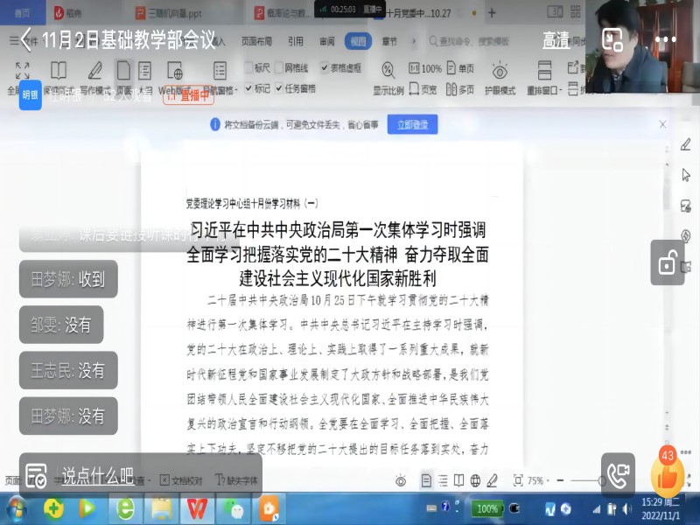This screenshot has height=525, width=700.
Task: Switch to 写作模式 writing mode
Action: coord(95,77)
